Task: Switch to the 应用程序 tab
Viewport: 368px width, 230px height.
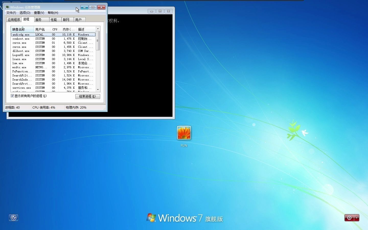Action: 14,20
